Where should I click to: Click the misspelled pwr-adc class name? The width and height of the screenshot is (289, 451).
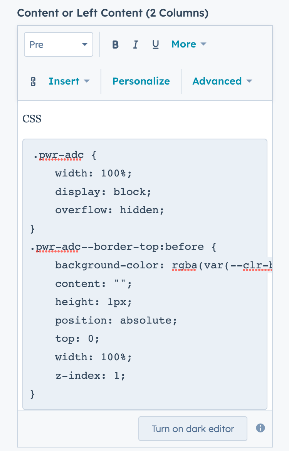60,154
